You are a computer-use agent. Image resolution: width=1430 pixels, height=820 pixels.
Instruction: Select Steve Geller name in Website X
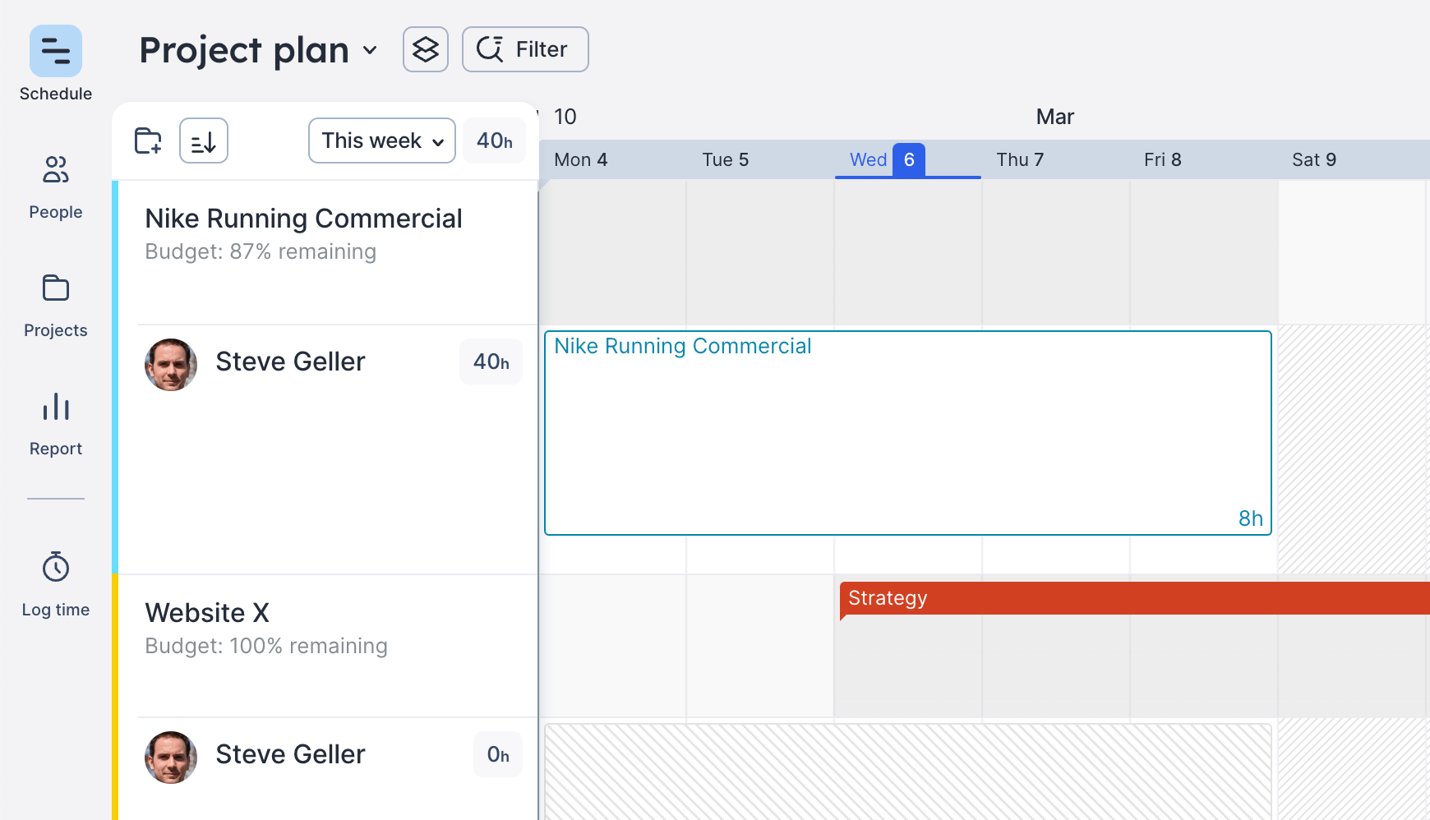[x=290, y=754]
